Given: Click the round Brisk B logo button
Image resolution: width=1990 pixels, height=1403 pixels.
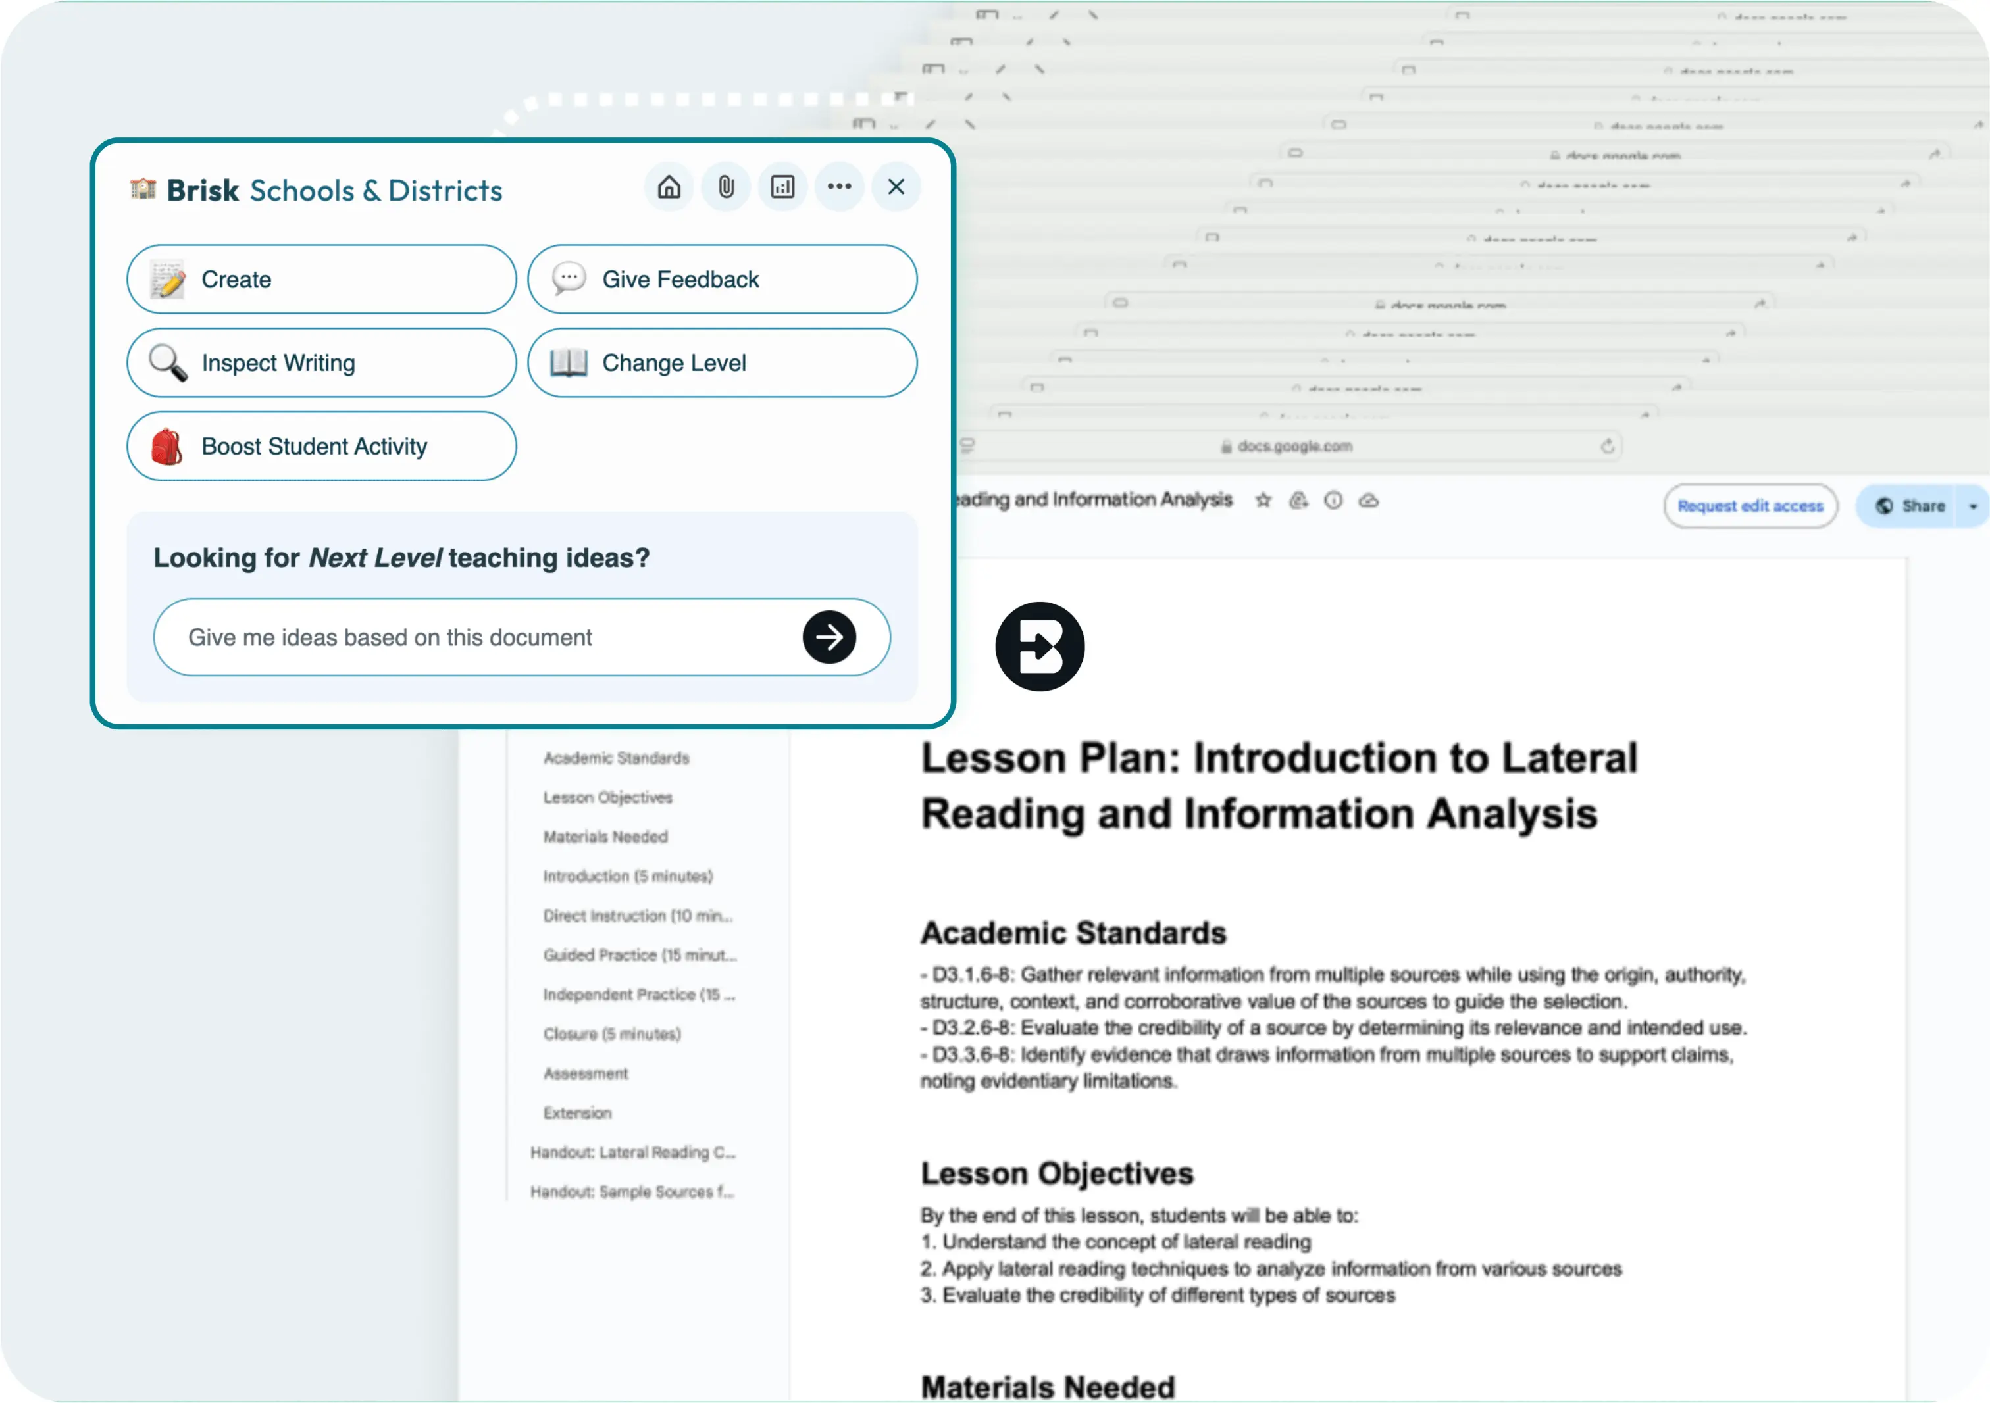Looking at the screenshot, I should (x=1039, y=646).
